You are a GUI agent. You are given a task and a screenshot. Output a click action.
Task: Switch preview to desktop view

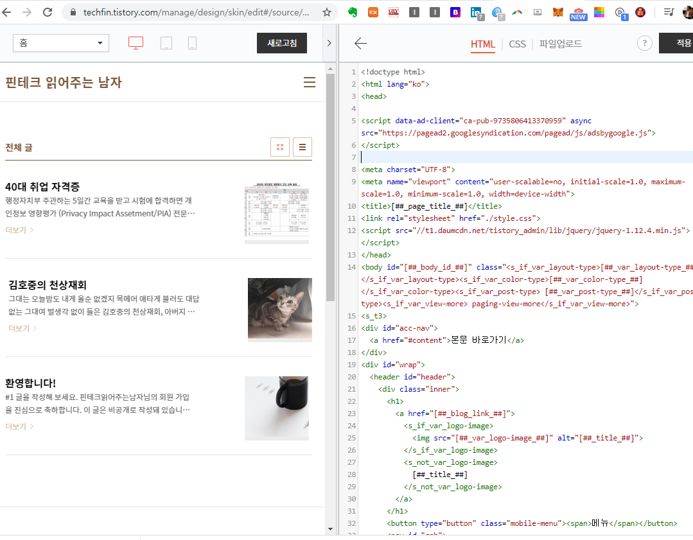click(x=136, y=43)
